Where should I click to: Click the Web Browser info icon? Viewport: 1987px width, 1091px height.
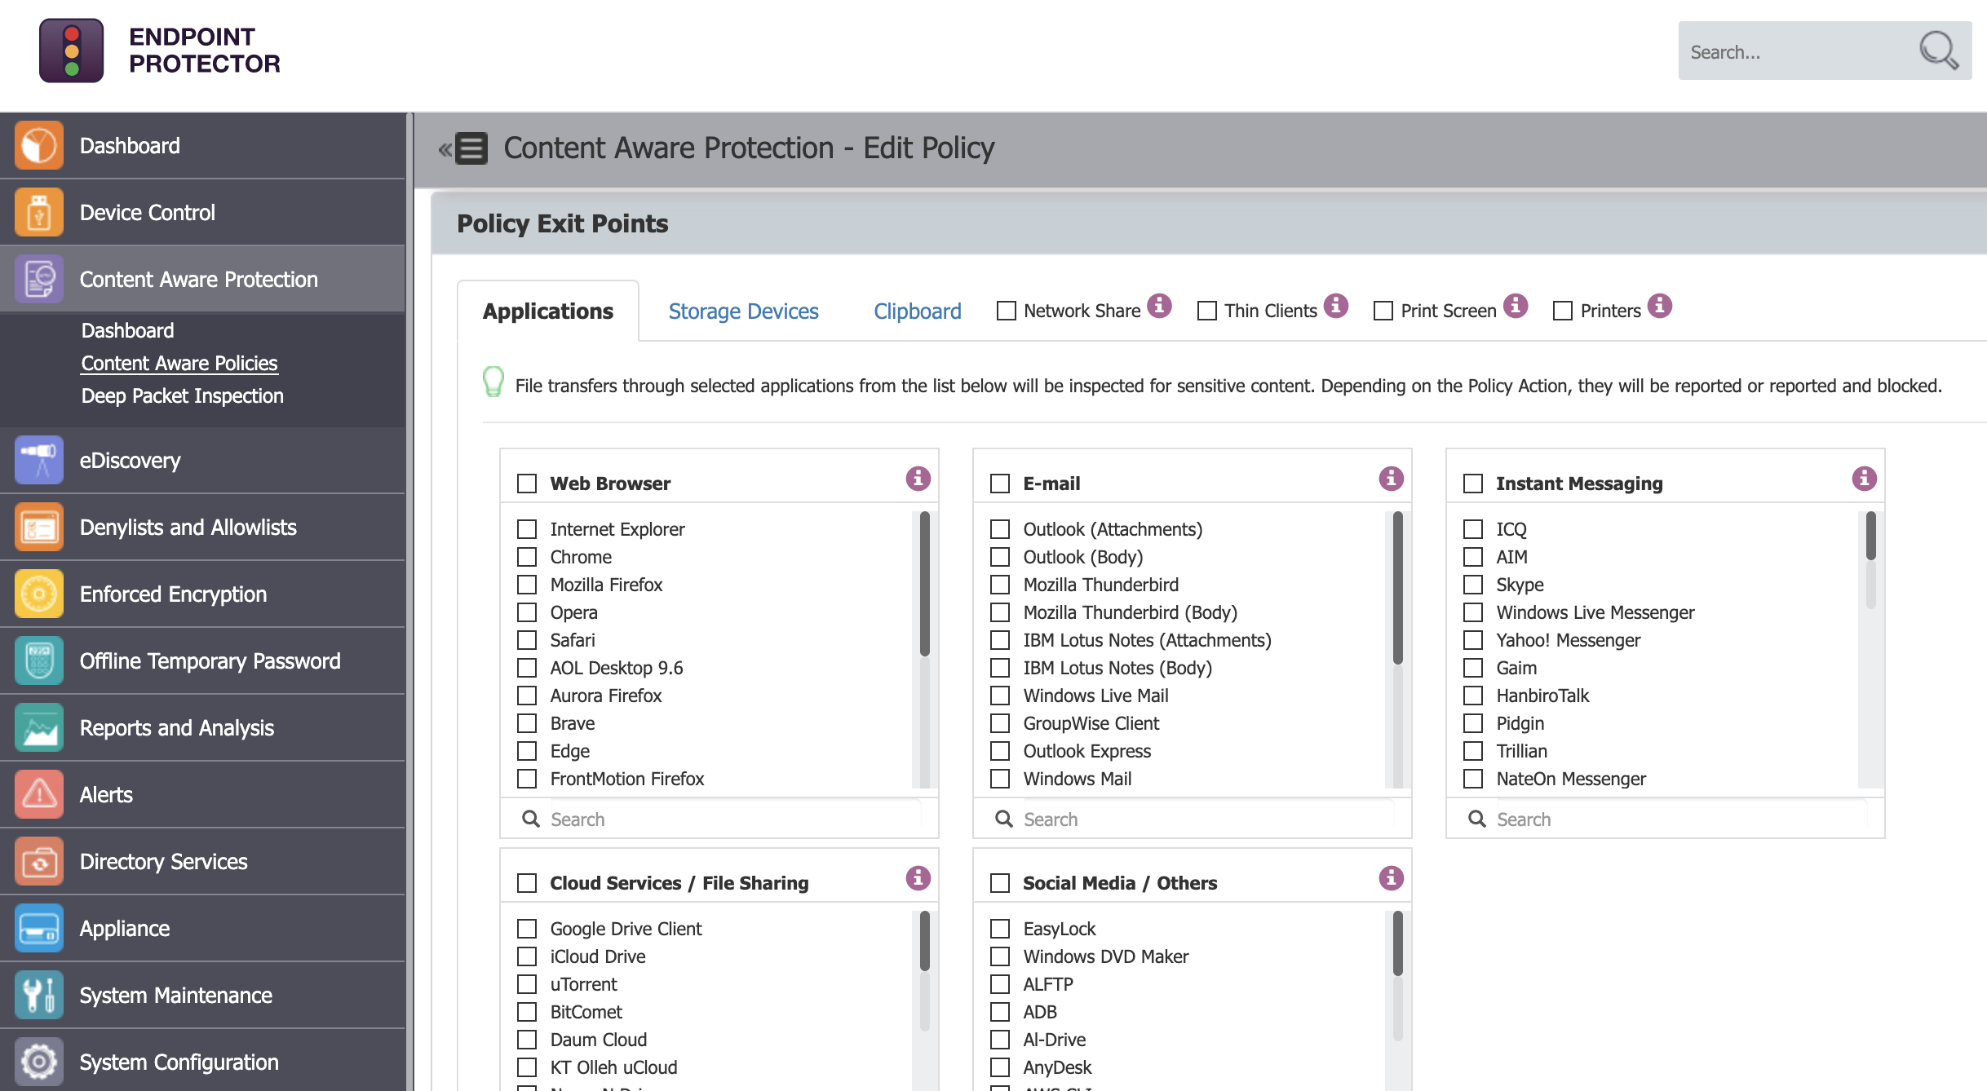click(918, 479)
